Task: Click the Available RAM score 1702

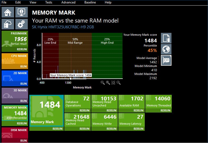Action: pos(137,99)
